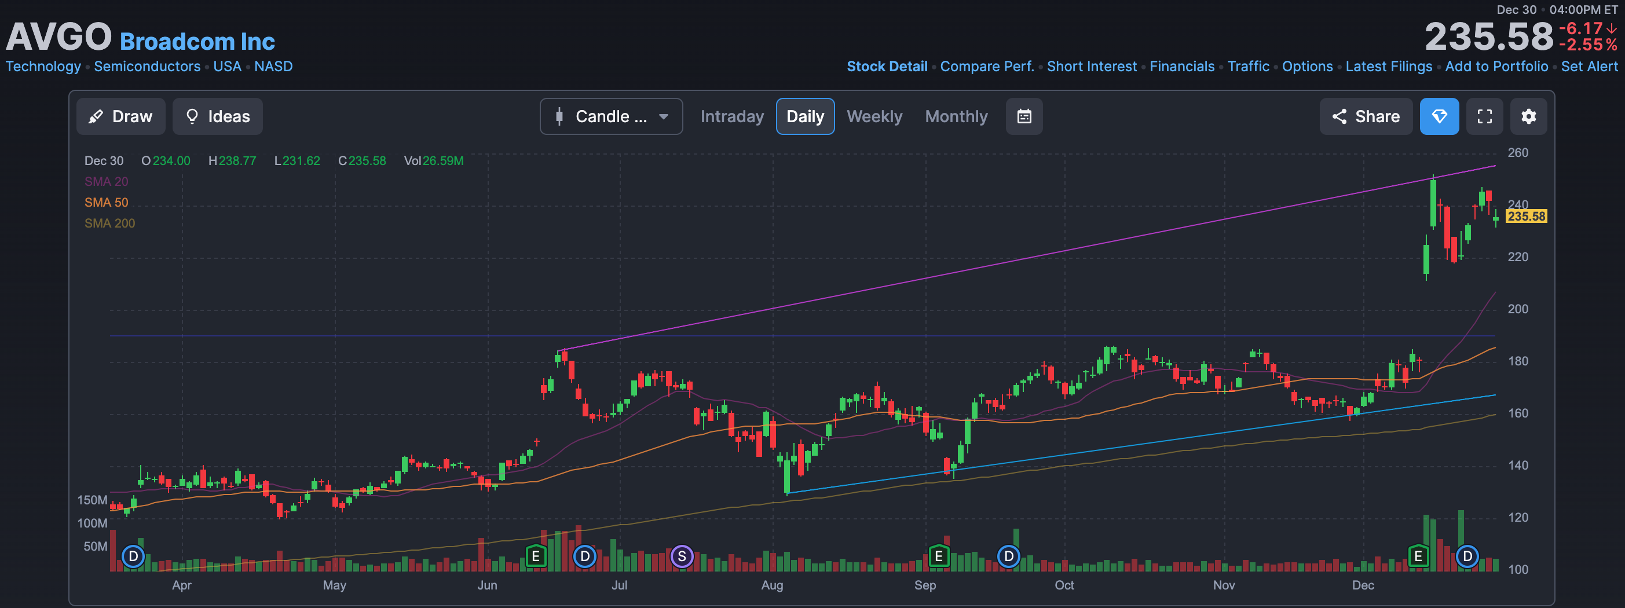1625x608 pixels.
Task: Open the NASD exchange link
Action: pos(273,66)
